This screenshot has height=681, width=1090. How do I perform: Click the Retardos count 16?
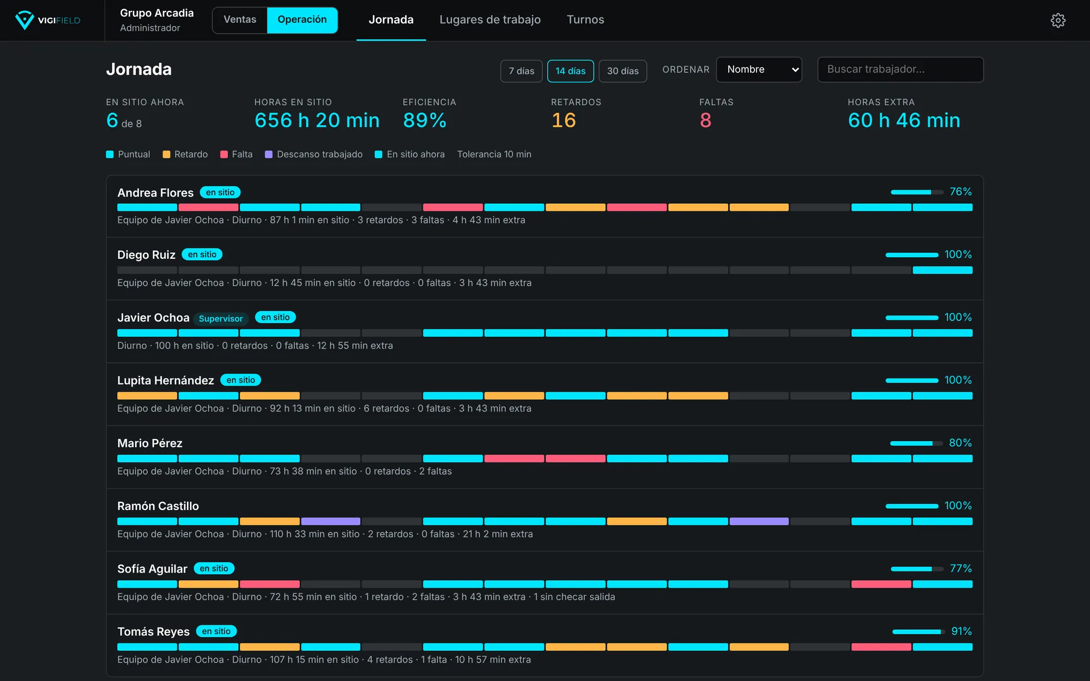point(564,120)
